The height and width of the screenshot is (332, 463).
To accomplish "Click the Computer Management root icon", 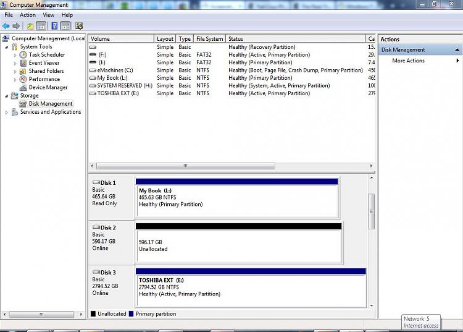I will [6, 38].
